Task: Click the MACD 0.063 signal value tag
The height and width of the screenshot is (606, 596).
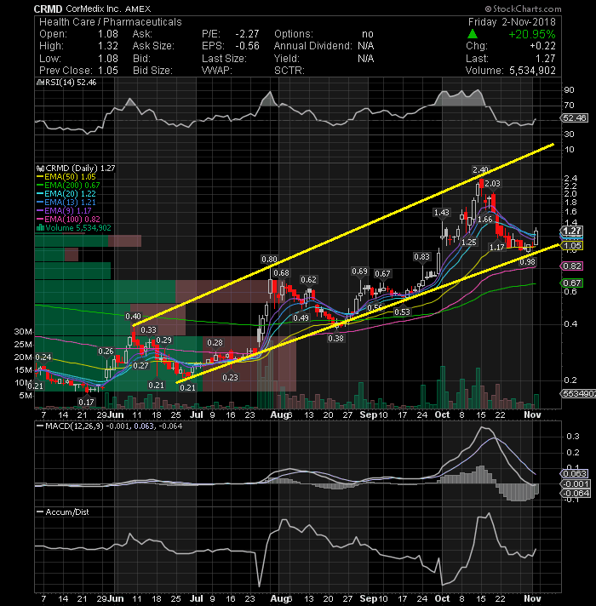Action: coord(575,474)
